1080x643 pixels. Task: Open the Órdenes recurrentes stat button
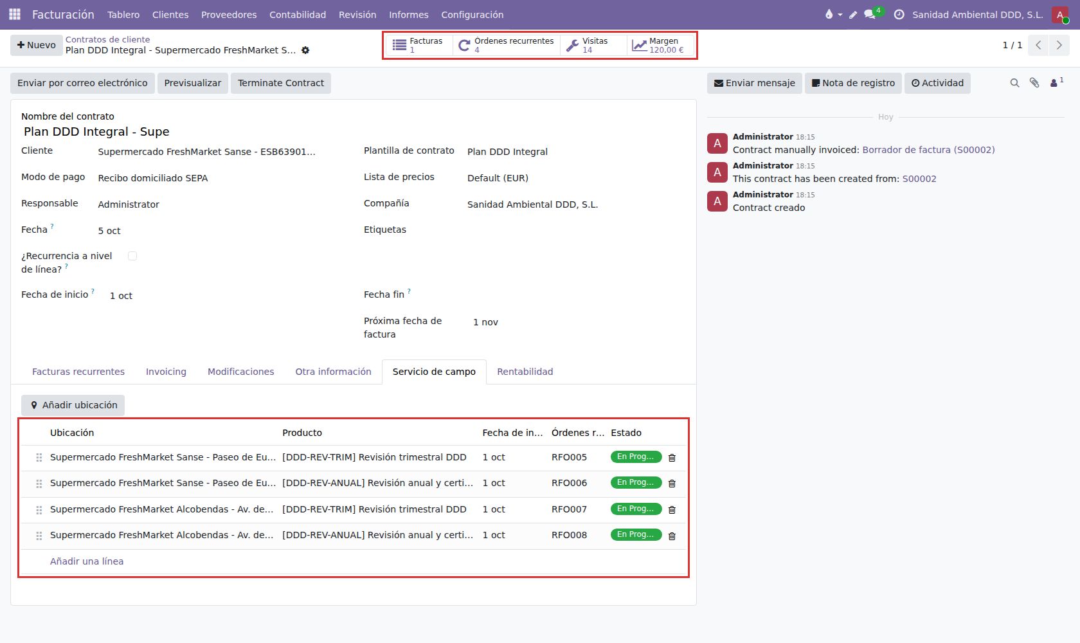coord(507,45)
